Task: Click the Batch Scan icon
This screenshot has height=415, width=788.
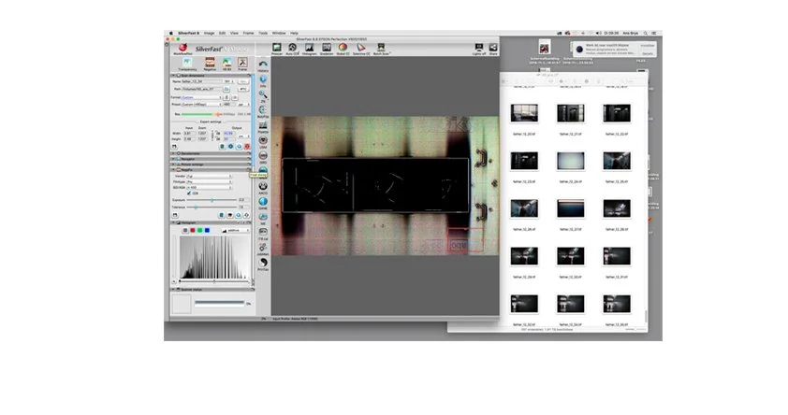Action: click(x=382, y=49)
